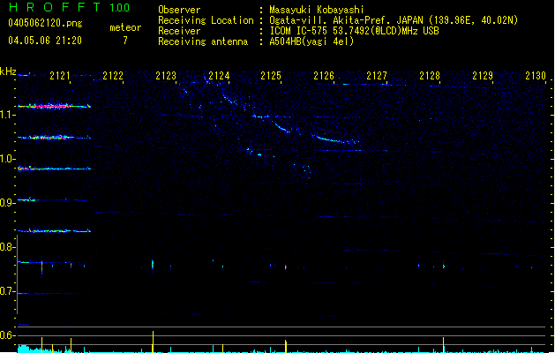The width and height of the screenshot is (555, 353).
Task: Click the tallest yellow meteor marker near 2123
Action: tap(153, 342)
